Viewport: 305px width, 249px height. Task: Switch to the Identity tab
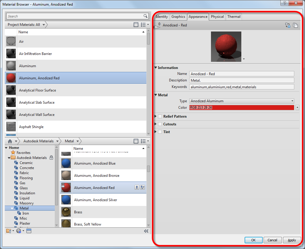click(162, 17)
